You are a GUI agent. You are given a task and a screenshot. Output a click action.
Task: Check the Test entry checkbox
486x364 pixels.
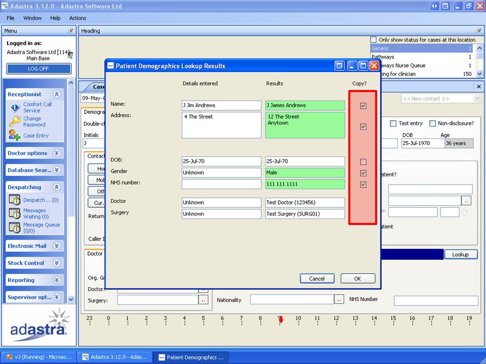click(393, 123)
